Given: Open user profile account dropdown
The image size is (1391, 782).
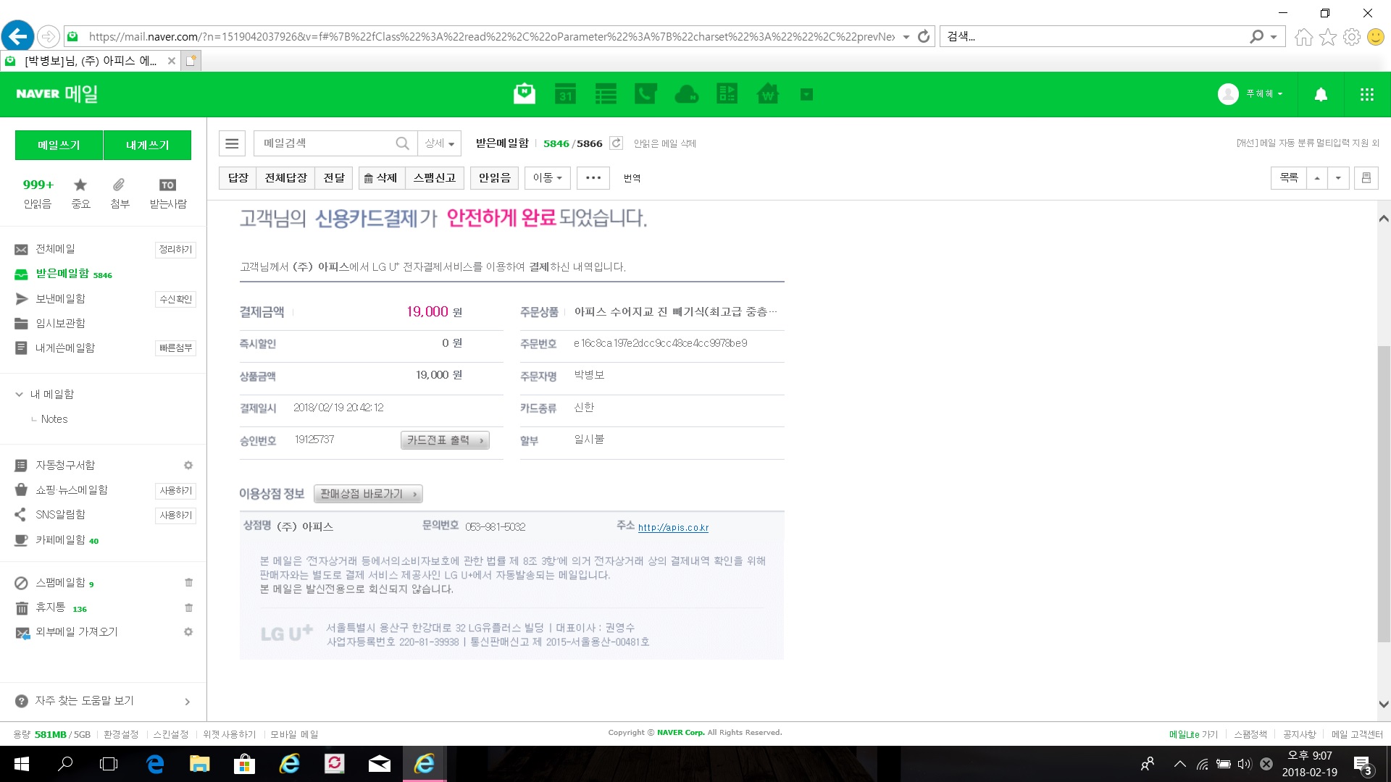Looking at the screenshot, I should (1251, 94).
